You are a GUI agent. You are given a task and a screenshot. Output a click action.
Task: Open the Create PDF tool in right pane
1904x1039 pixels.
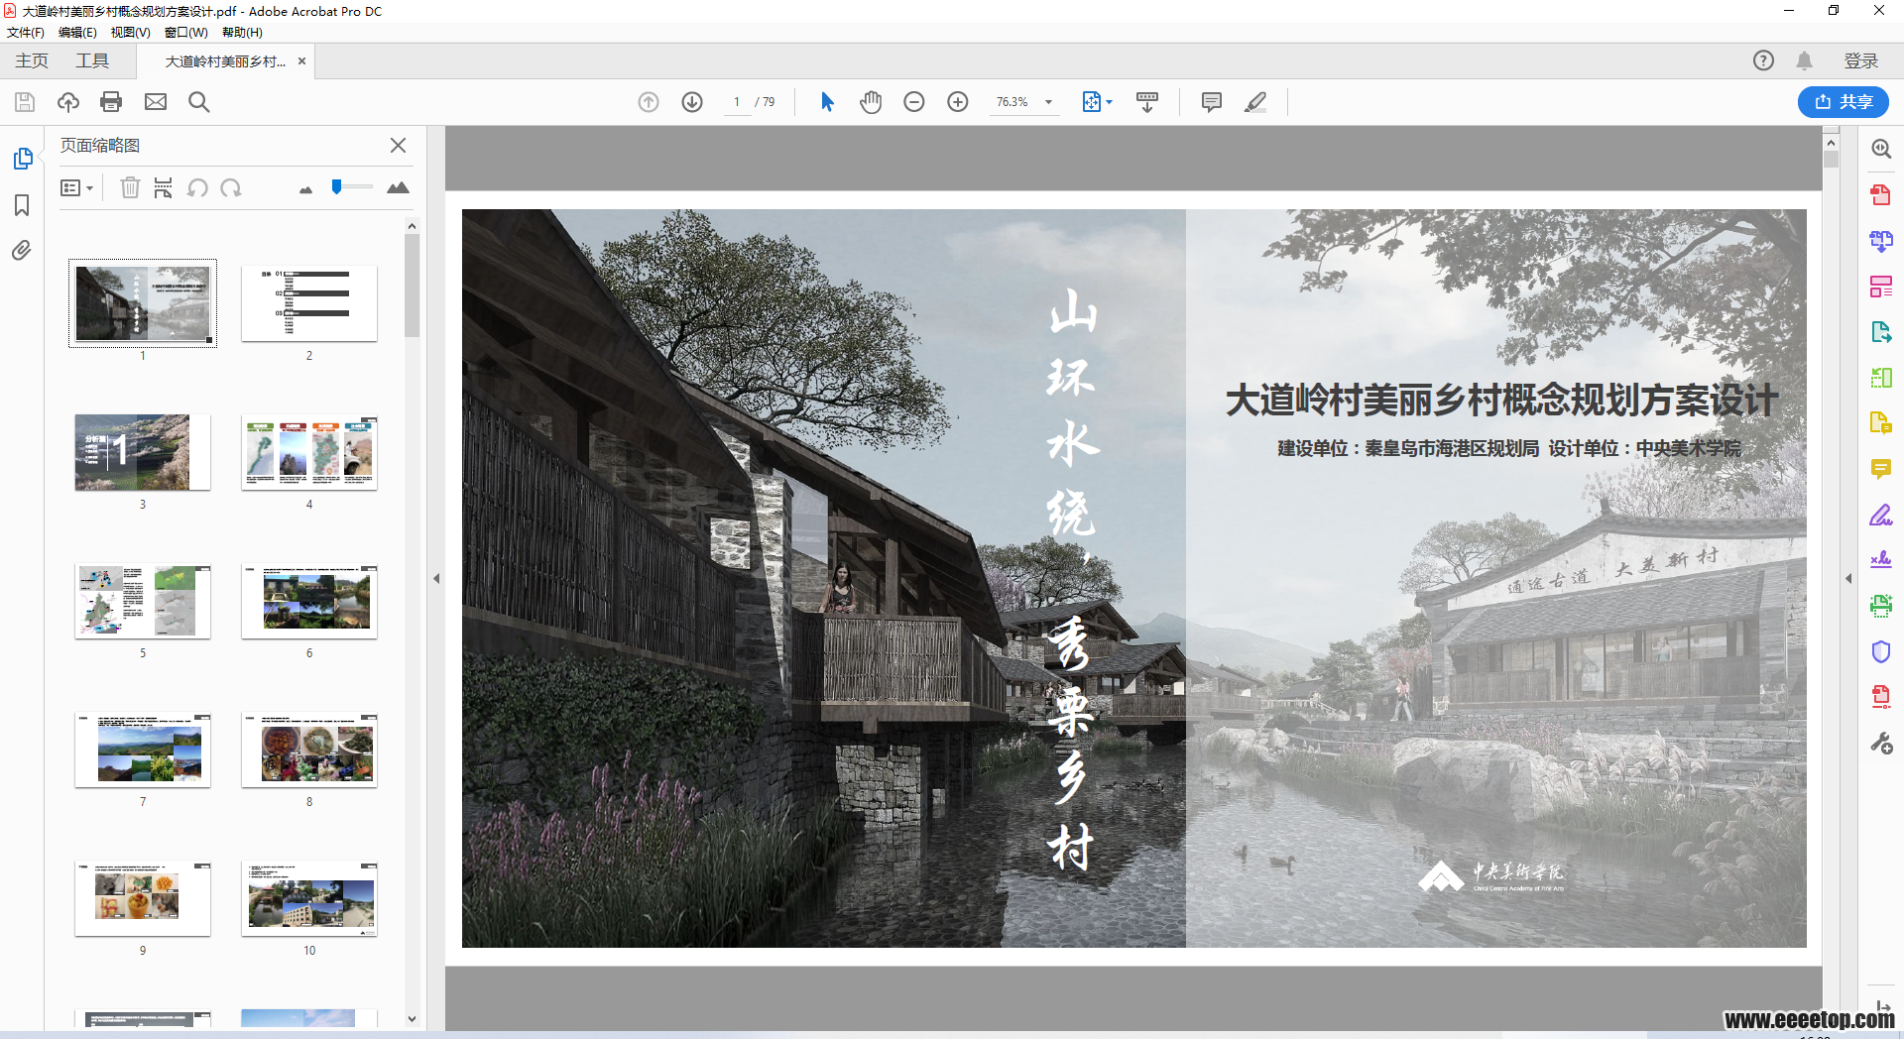[x=1880, y=194]
